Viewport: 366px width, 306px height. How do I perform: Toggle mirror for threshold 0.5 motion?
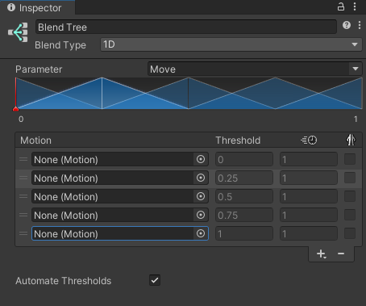click(350, 196)
